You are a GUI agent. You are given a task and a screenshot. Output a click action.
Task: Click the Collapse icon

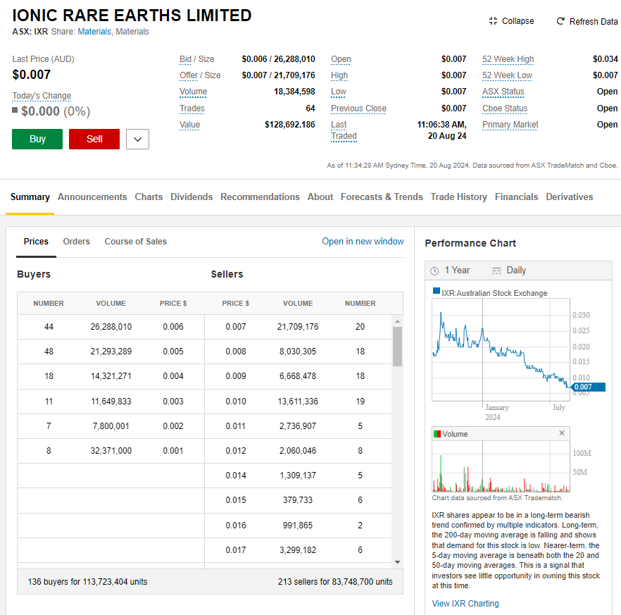pyautogui.click(x=493, y=21)
